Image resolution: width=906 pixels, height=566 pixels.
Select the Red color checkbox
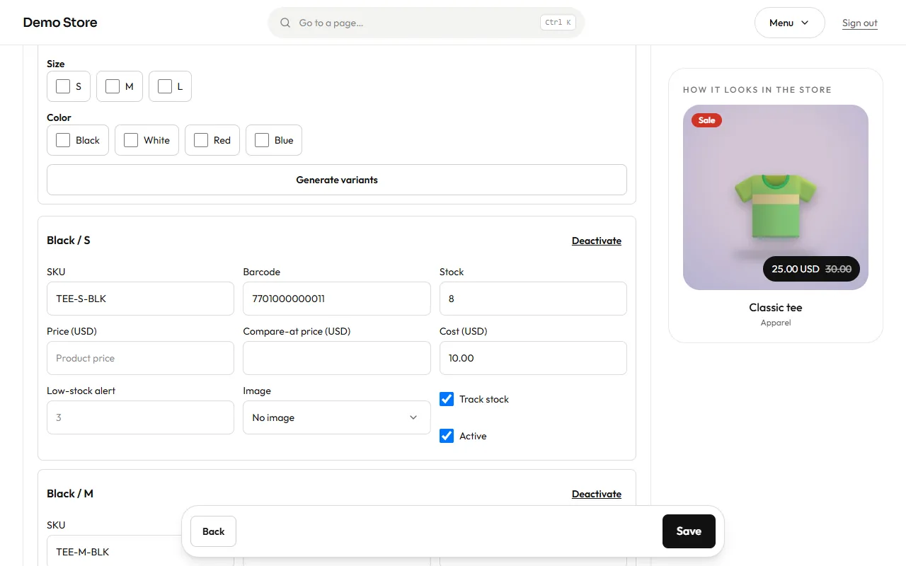pyautogui.click(x=201, y=140)
